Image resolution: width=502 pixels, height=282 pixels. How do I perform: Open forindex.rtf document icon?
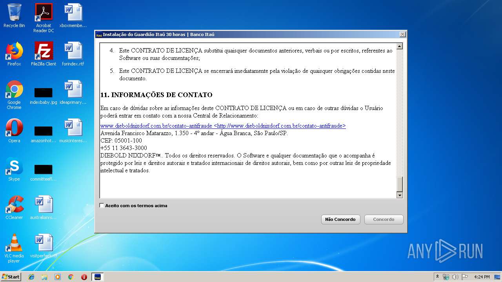point(73,54)
